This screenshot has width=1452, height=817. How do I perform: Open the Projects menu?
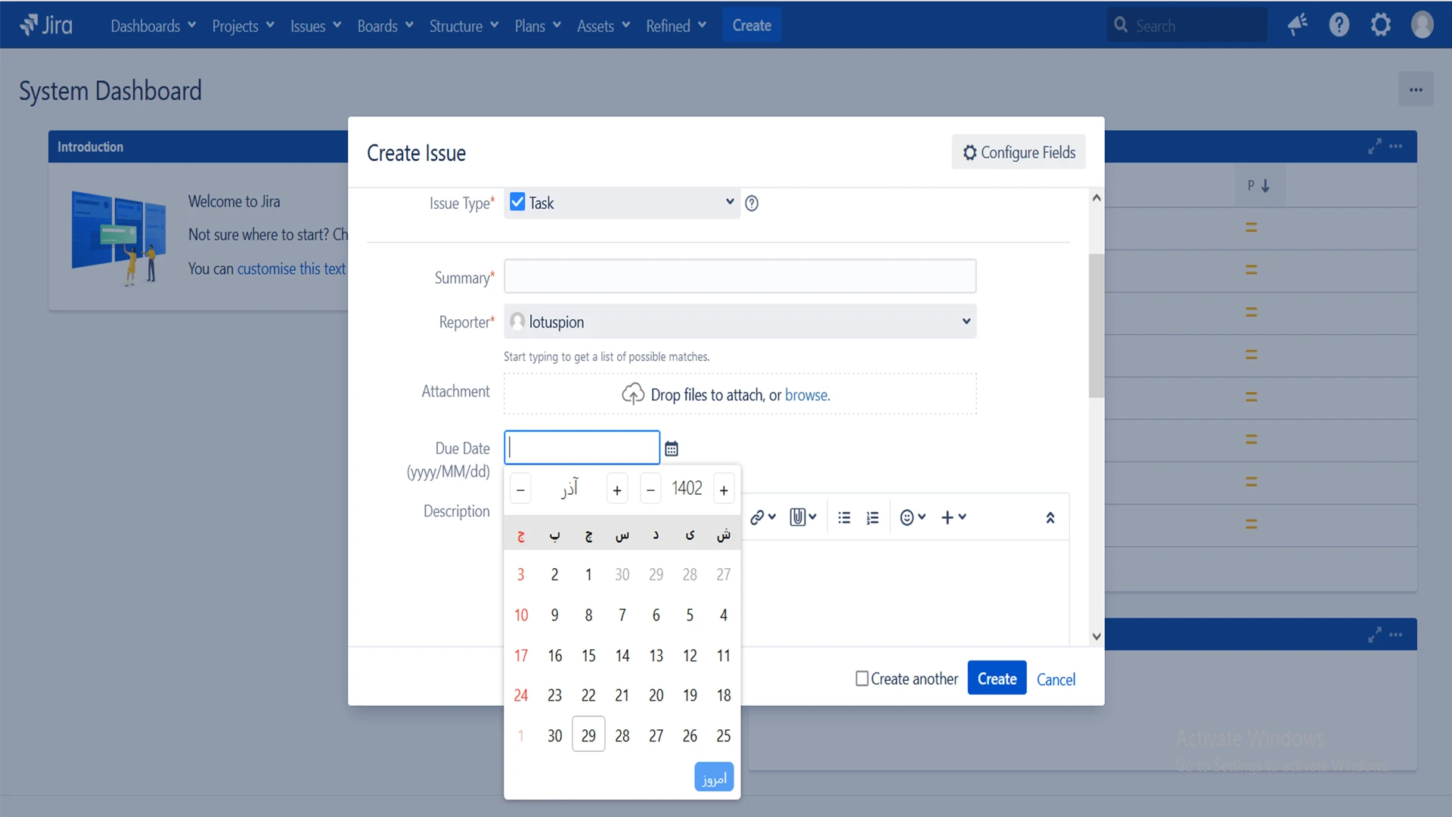coord(243,26)
